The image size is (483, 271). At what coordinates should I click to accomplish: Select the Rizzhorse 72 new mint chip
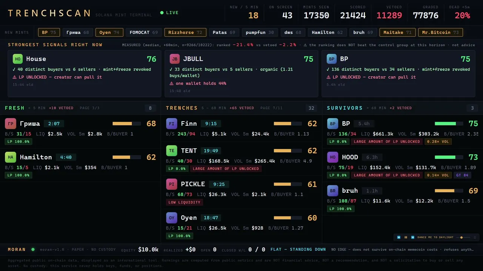[x=185, y=32]
